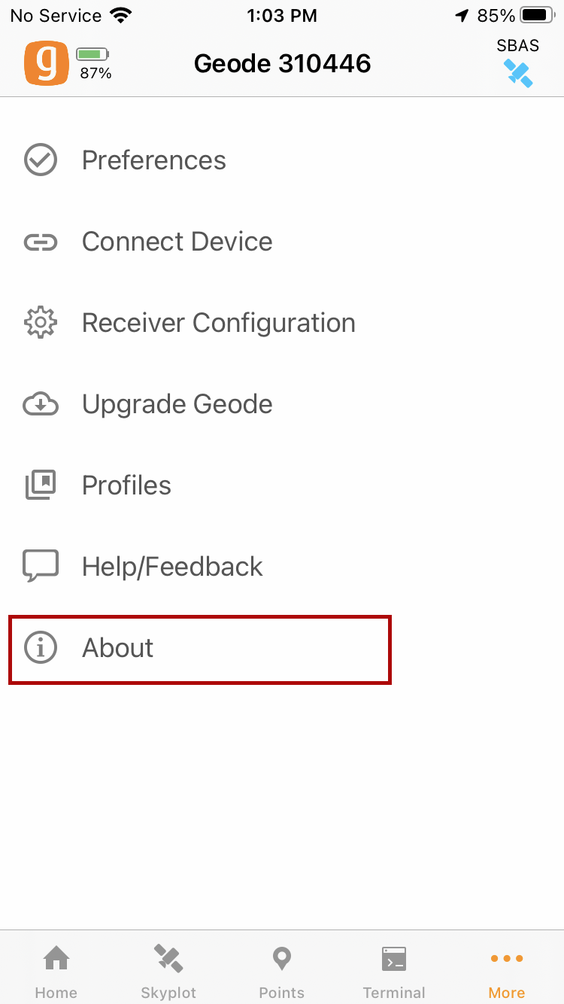The image size is (564, 1004).
Task: Click the Help/Feedback speech bubble icon
Action: [x=41, y=567]
